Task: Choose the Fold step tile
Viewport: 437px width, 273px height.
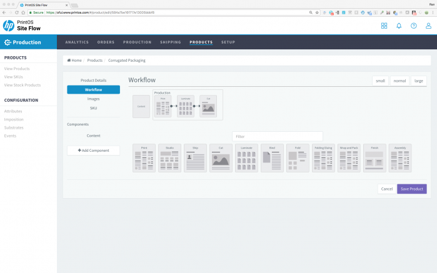Action: (298, 158)
